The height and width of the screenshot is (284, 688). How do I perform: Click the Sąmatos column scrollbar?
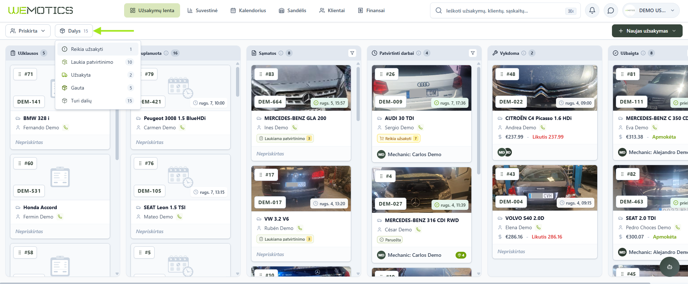[x=358, y=93]
